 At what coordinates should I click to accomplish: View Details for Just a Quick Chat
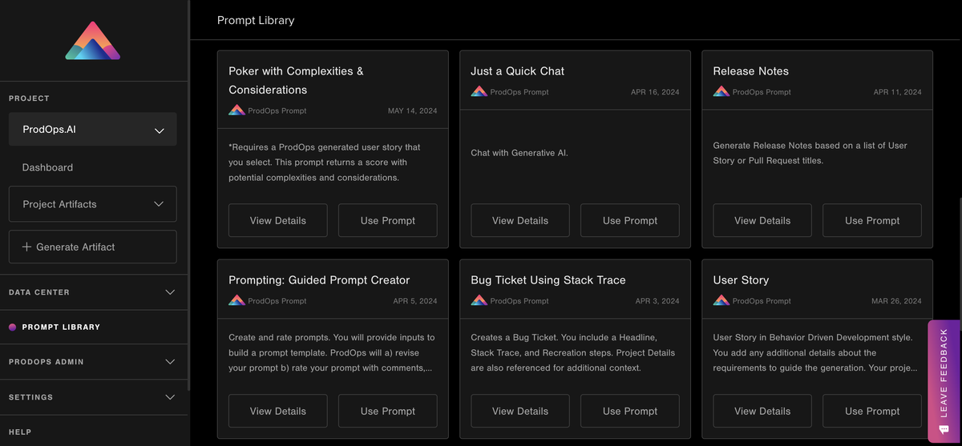[520, 220]
